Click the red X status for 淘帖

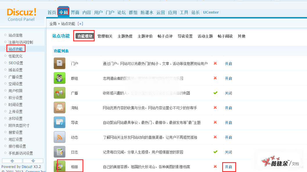pos(215,108)
